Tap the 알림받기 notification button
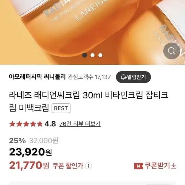Viewport: 185px width, 185px height. (133, 77)
